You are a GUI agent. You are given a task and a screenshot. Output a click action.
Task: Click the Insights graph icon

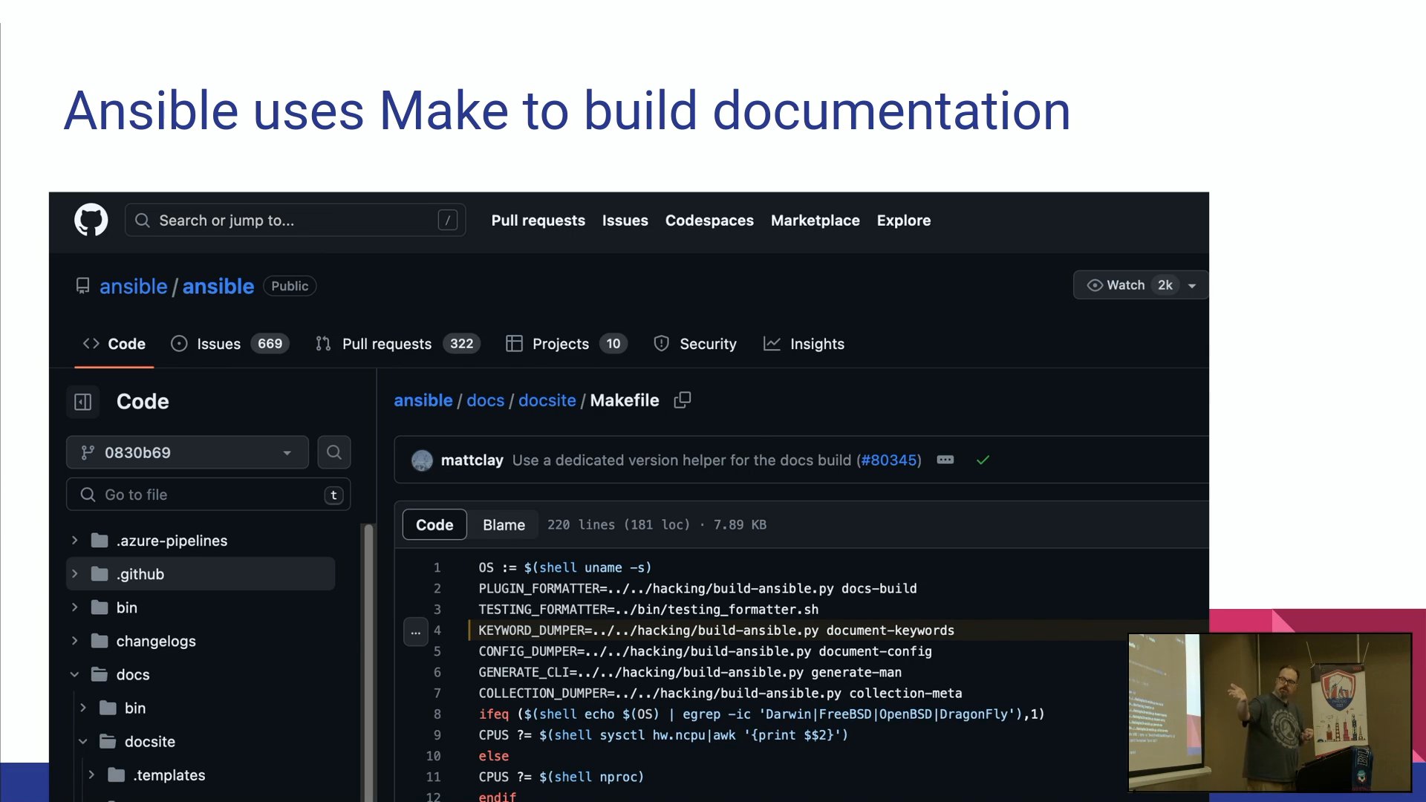pyautogui.click(x=772, y=344)
